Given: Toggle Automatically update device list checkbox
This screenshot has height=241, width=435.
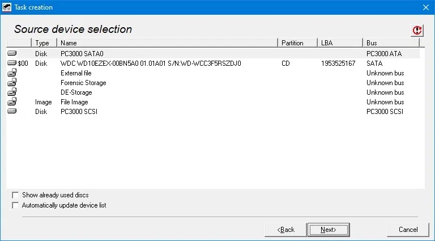Looking at the screenshot, I should (x=15, y=205).
